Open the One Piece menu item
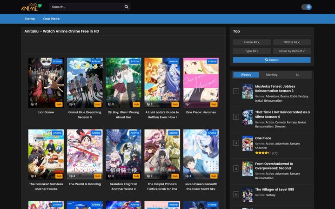This screenshot has height=209, width=335. [51, 19]
